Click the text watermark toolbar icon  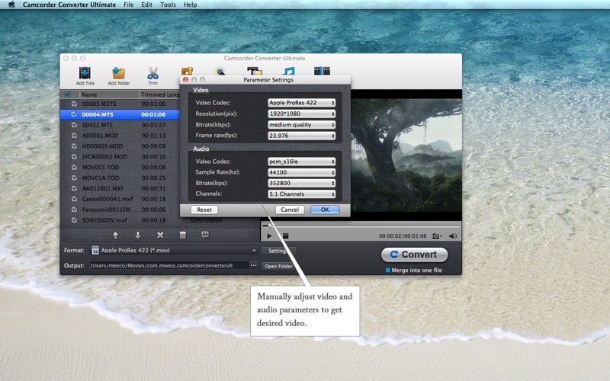point(255,71)
